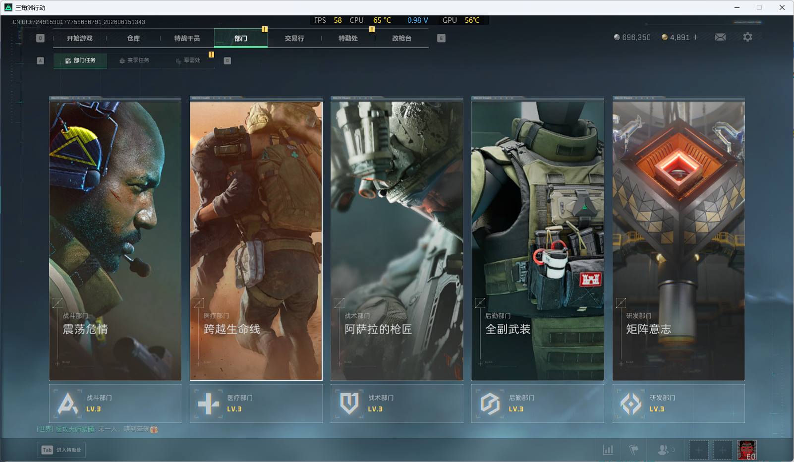Click the 三角洲行动 app icon in title bar
Image resolution: width=794 pixels, height=462 pixels.
tap(8, 7)
